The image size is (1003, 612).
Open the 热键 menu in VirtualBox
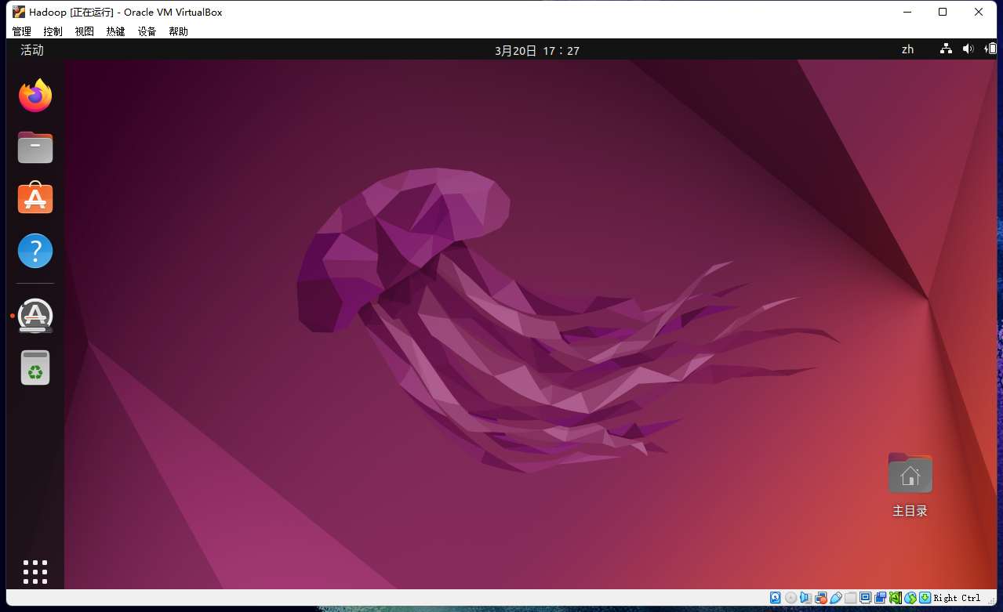point(116,31)
